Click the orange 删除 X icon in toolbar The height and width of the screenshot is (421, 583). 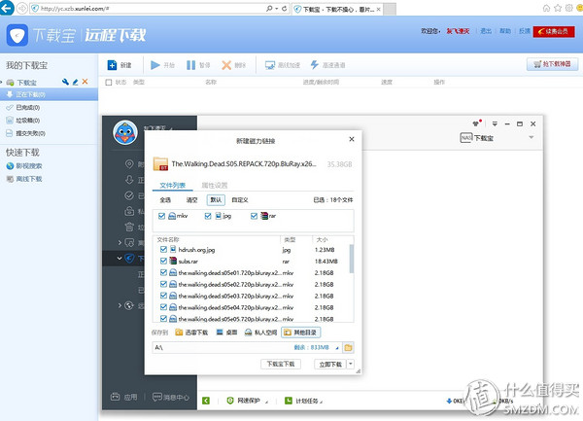(x=226, y=65)
